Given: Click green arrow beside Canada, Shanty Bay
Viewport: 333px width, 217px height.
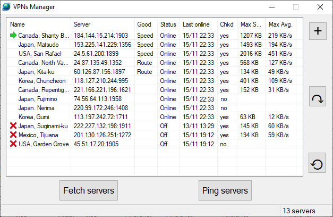Looking at the screenshot, I should 13,36.
